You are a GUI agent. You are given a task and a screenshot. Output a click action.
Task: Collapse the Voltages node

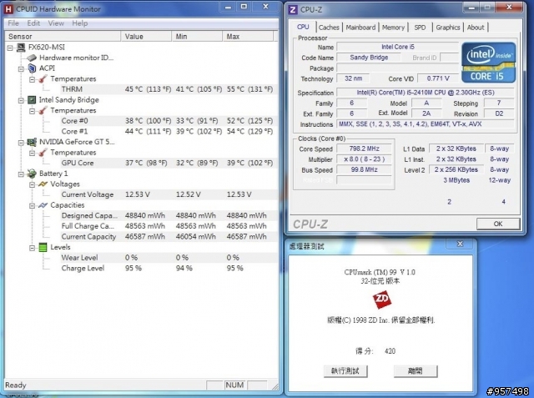[x=32, y=184]
